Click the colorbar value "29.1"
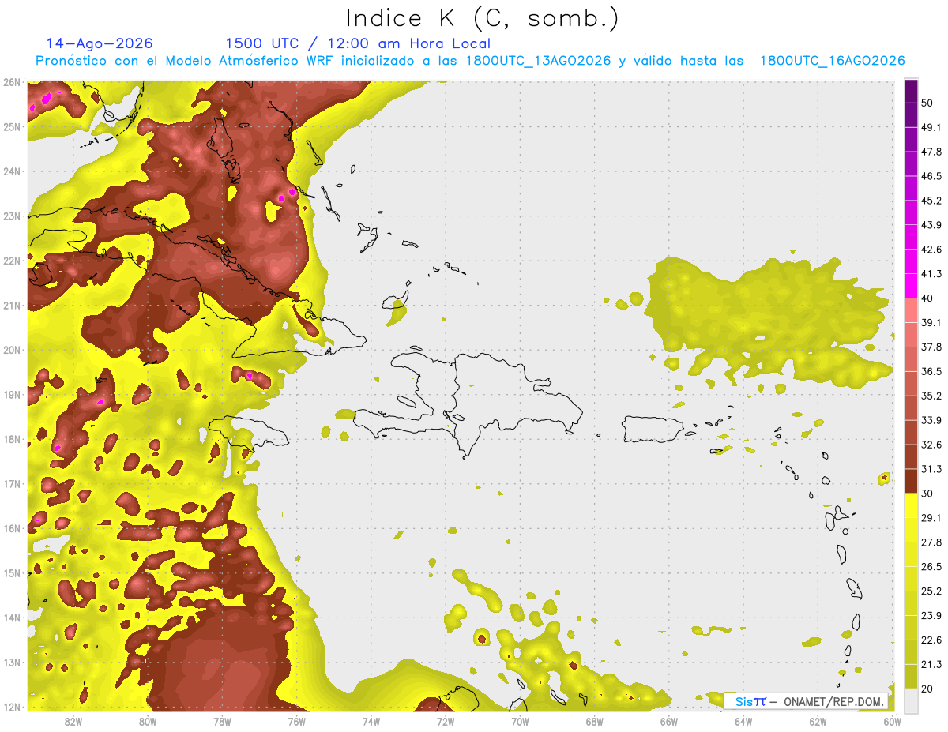 [931, 518]
